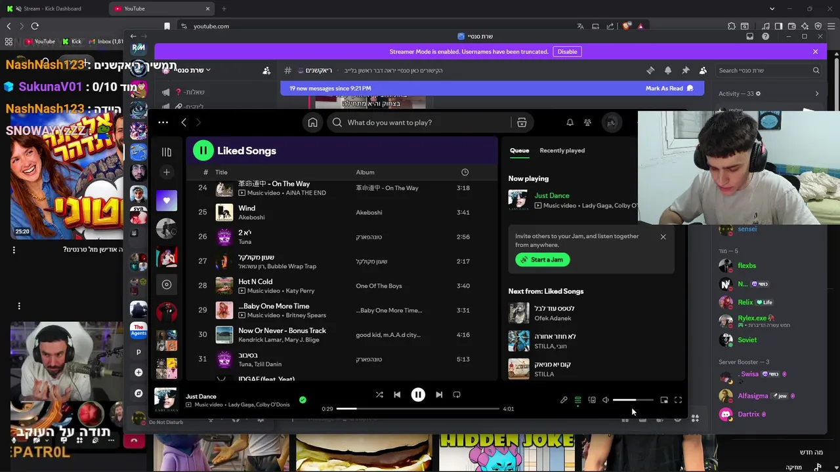Seek on the song progress bar
The image size is (840, 472).
[418, 408]
